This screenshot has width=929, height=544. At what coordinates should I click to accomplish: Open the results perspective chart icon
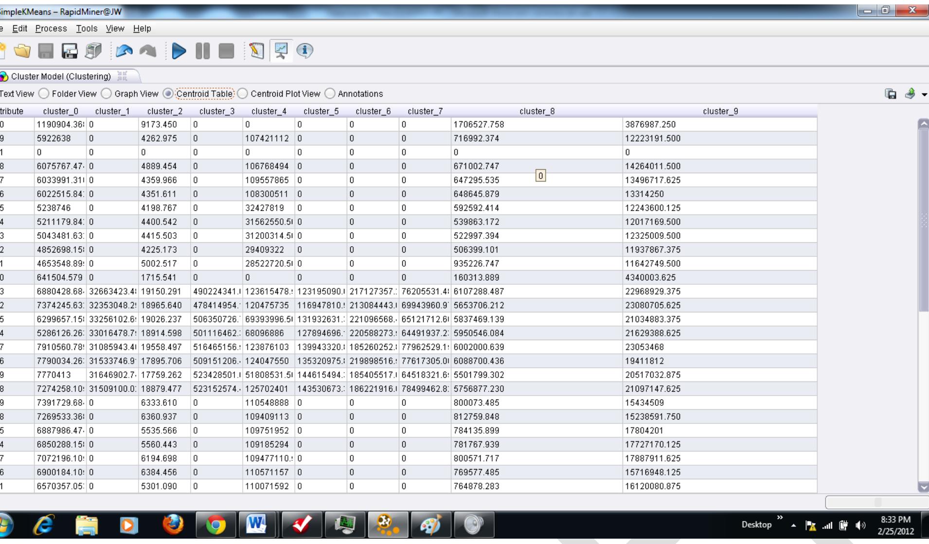coord(280,51)
